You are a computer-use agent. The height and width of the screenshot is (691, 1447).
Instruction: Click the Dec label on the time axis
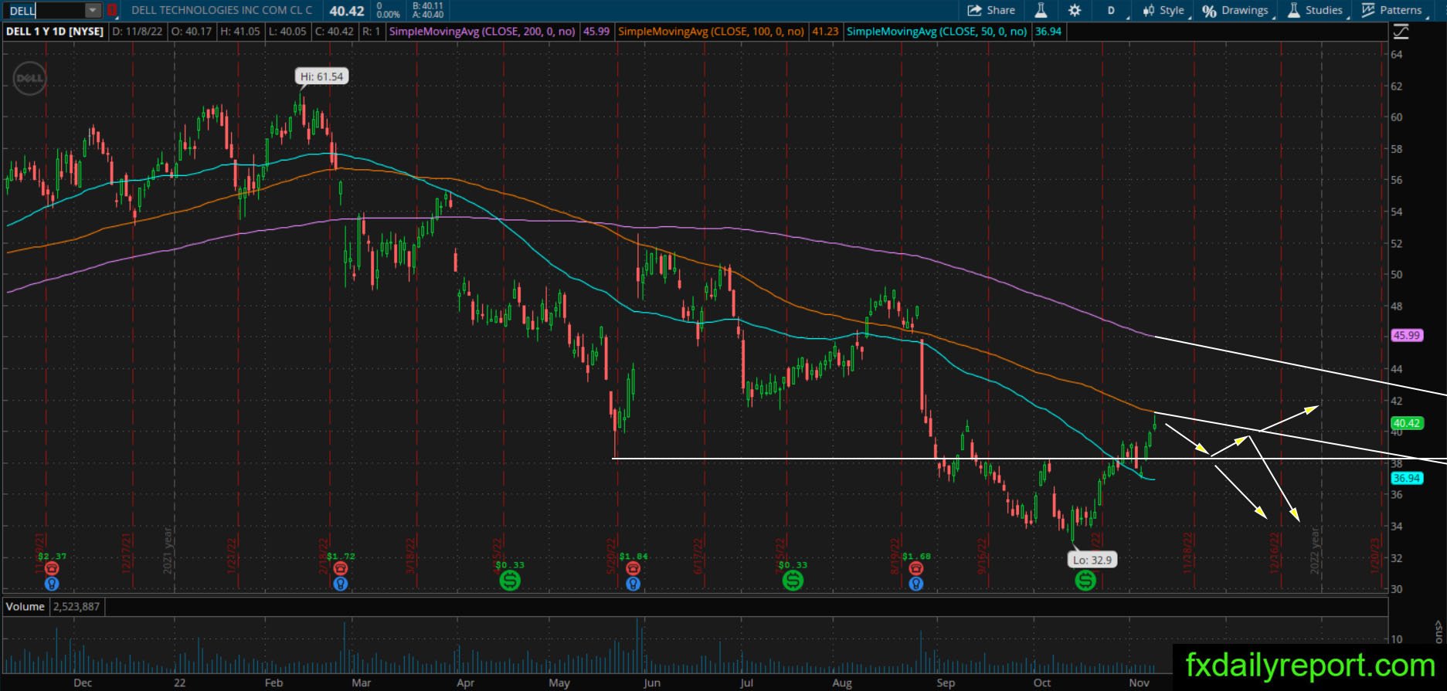point(83,683)
